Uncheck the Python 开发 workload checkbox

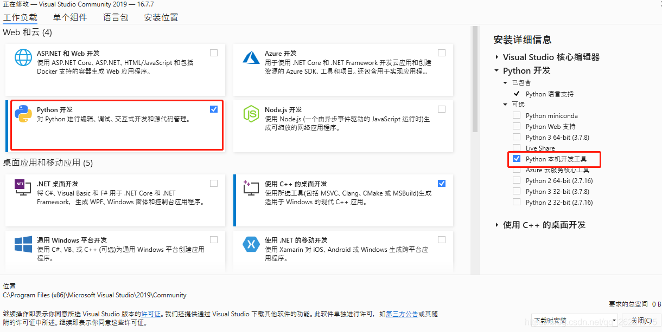214,109
